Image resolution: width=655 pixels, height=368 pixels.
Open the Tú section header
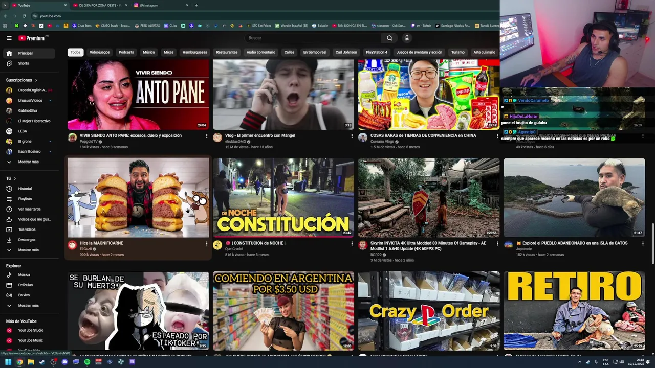click(11, 178)
